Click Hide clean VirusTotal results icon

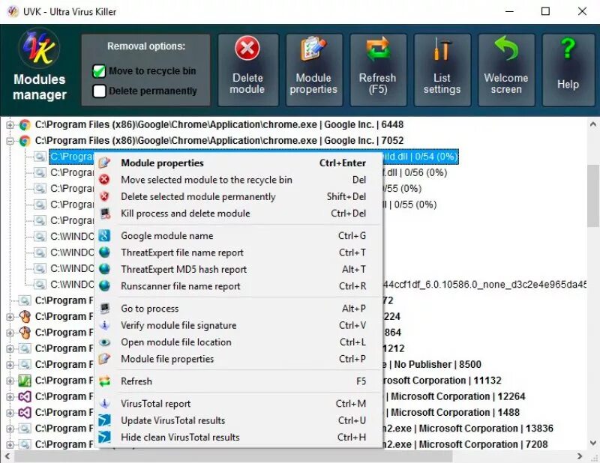104,437
